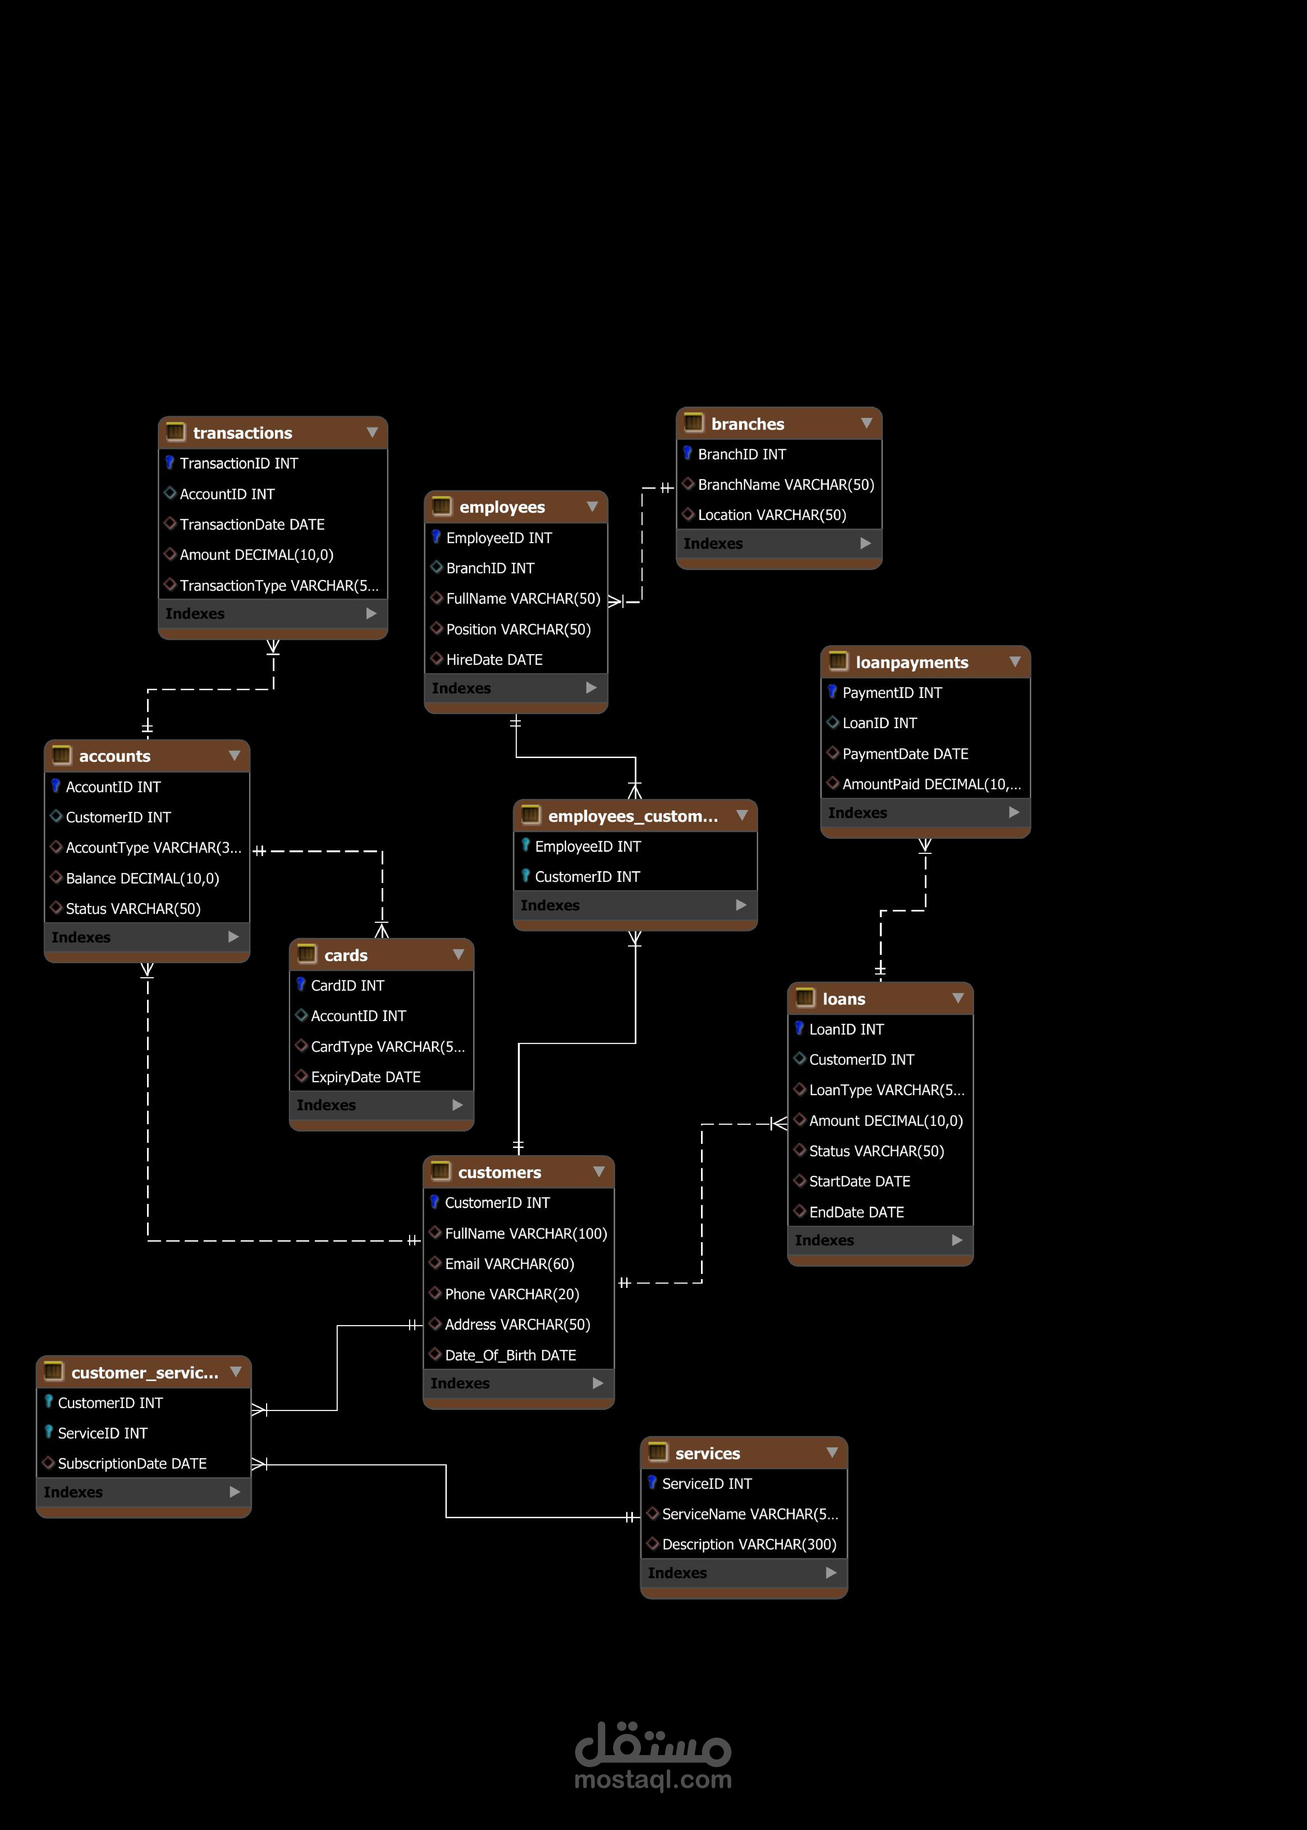1307x1830 pixels.
Task: Click LoanID primary key icon in loans
Action: point(799,1028)
